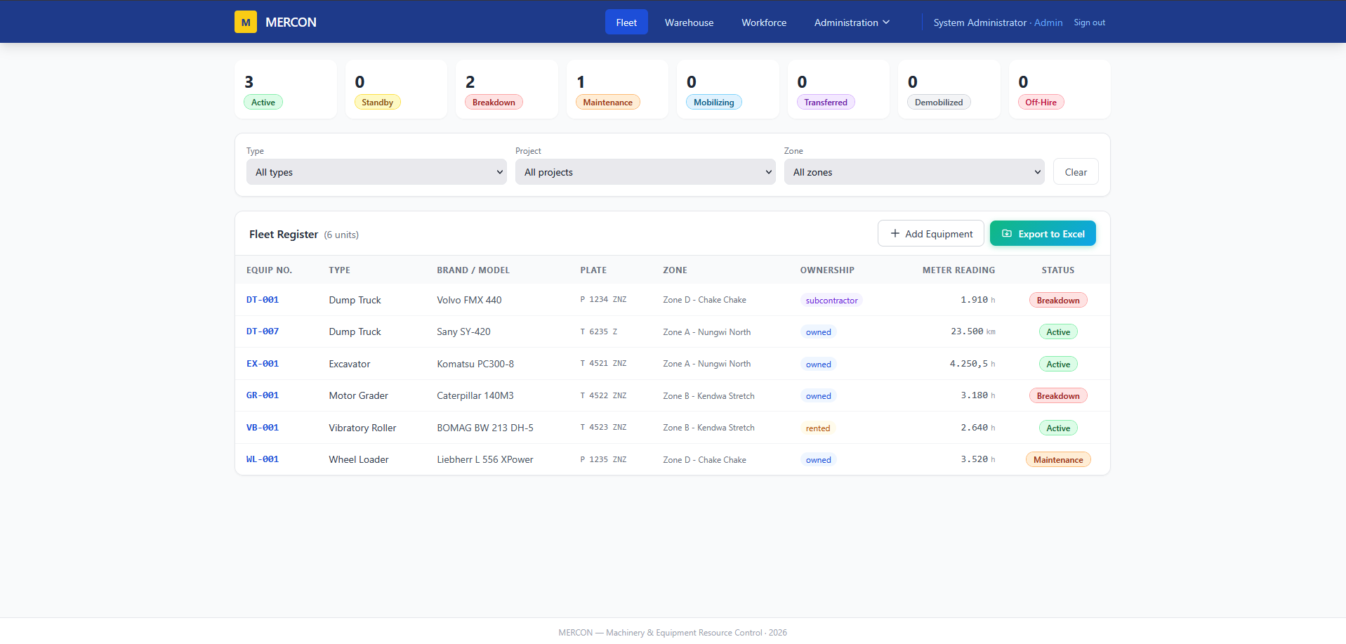Click the Excavator type cell
Screen dimensions: 1346x644
tap(349, 364)
